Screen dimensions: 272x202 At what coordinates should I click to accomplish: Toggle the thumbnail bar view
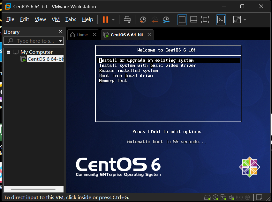193,19
